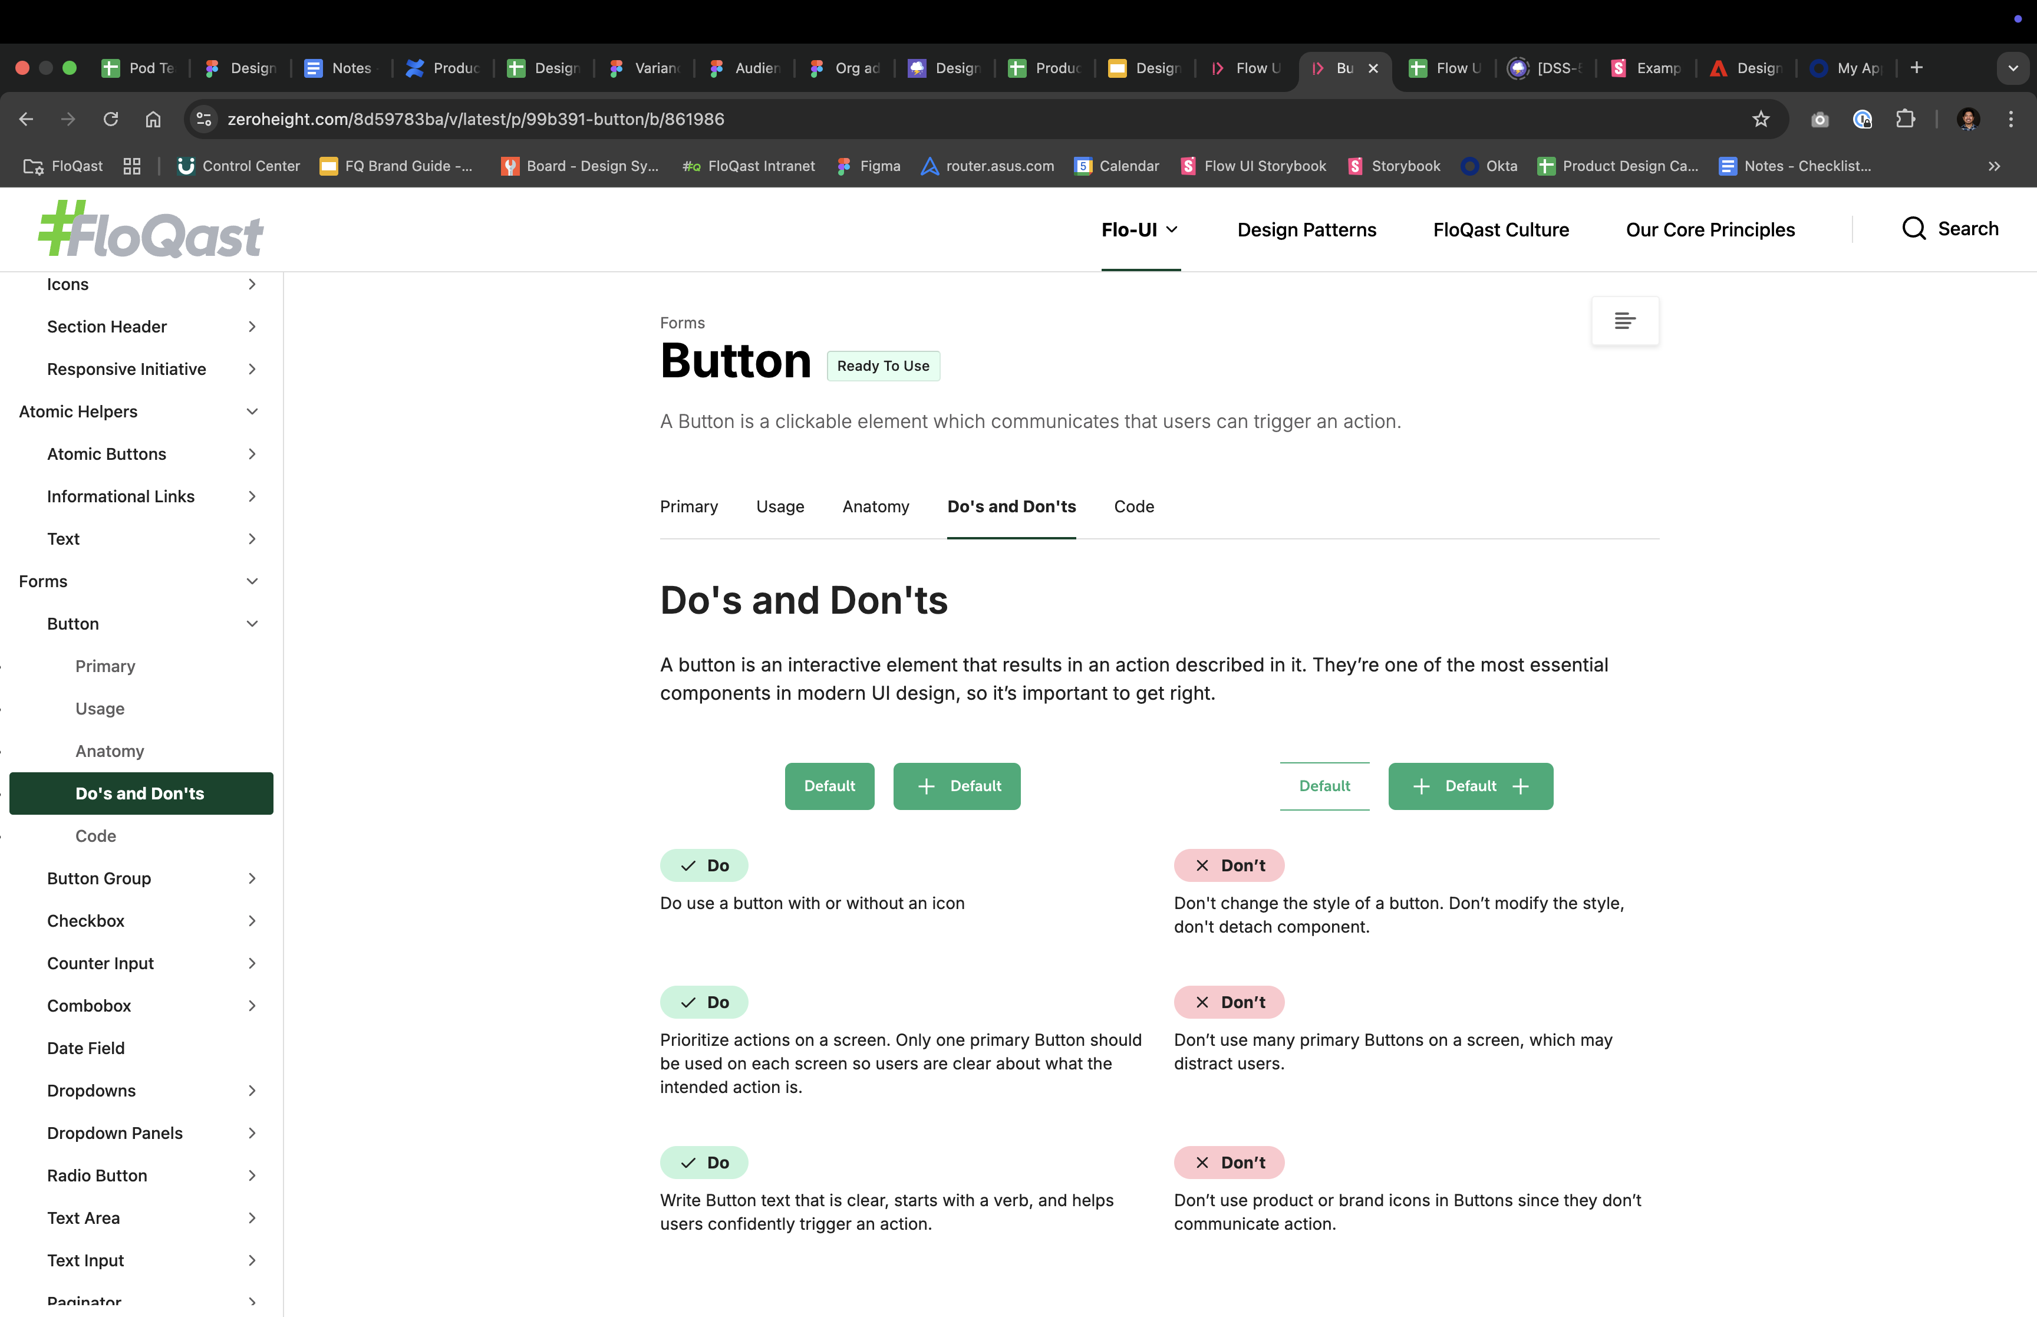Select Usage under Button in the sidebar
This screenshot has height=1317, width=2037.
(99, 708)
